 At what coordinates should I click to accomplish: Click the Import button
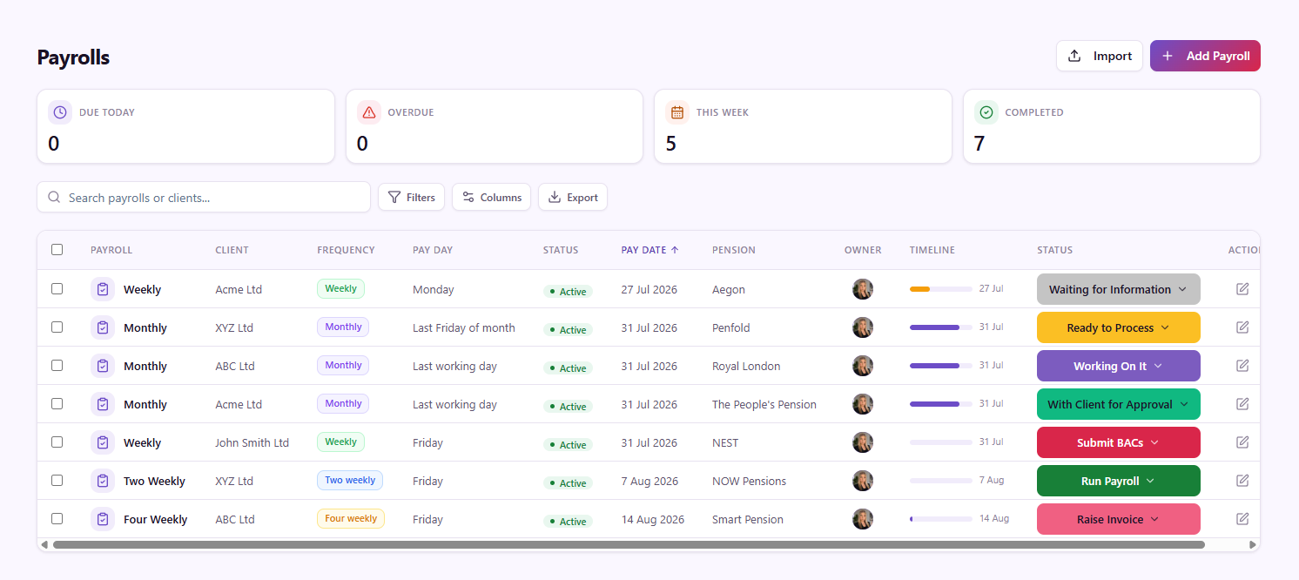pos(1100,56)
